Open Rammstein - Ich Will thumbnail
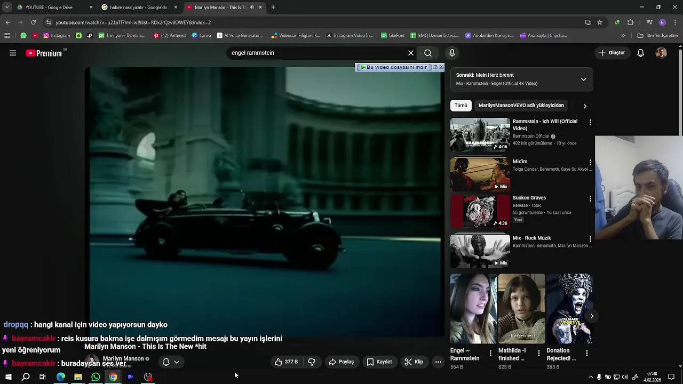Viewport: 683px width, 384px height. tap(480, 135)
